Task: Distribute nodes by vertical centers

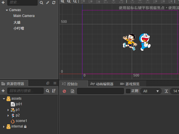Action: (x=140, y=1)
